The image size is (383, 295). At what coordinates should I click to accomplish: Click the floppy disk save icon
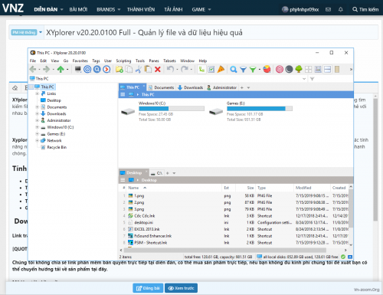[x=318, y=69]
